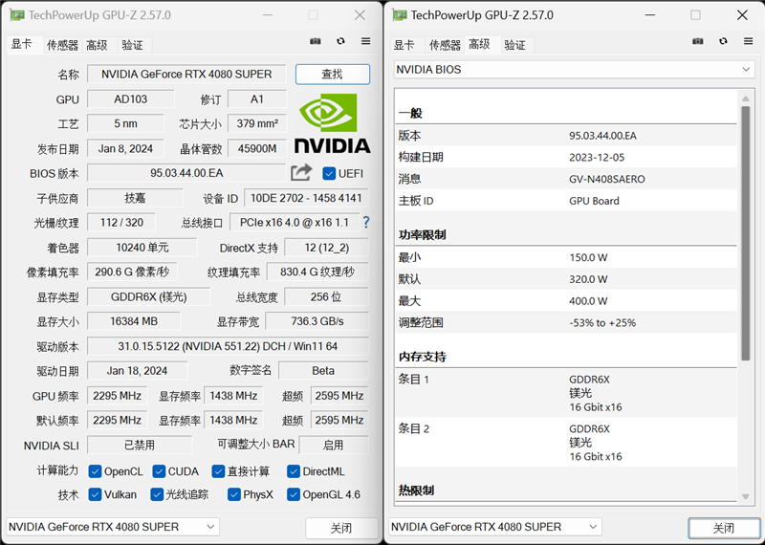Click screenshot camera icon in right window
Image resolution: width=765 pixels, height=545 pixels.
pos(698,41)
